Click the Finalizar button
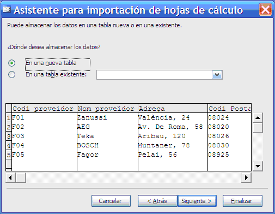Viewport: 275px width, 214px height. click(242, 201)
